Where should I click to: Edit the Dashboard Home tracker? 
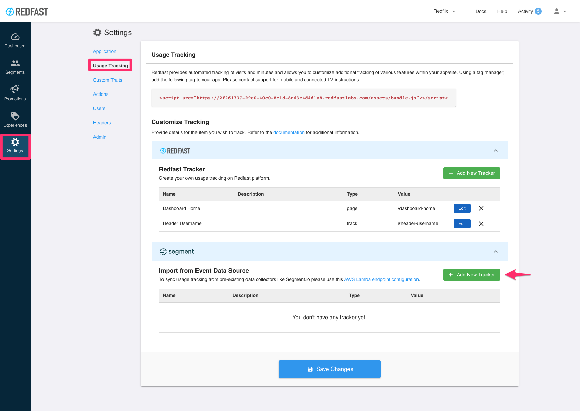coord(462,208)
